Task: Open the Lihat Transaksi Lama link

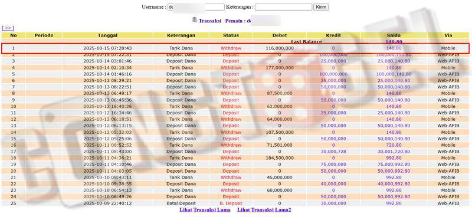Action: 205,210
